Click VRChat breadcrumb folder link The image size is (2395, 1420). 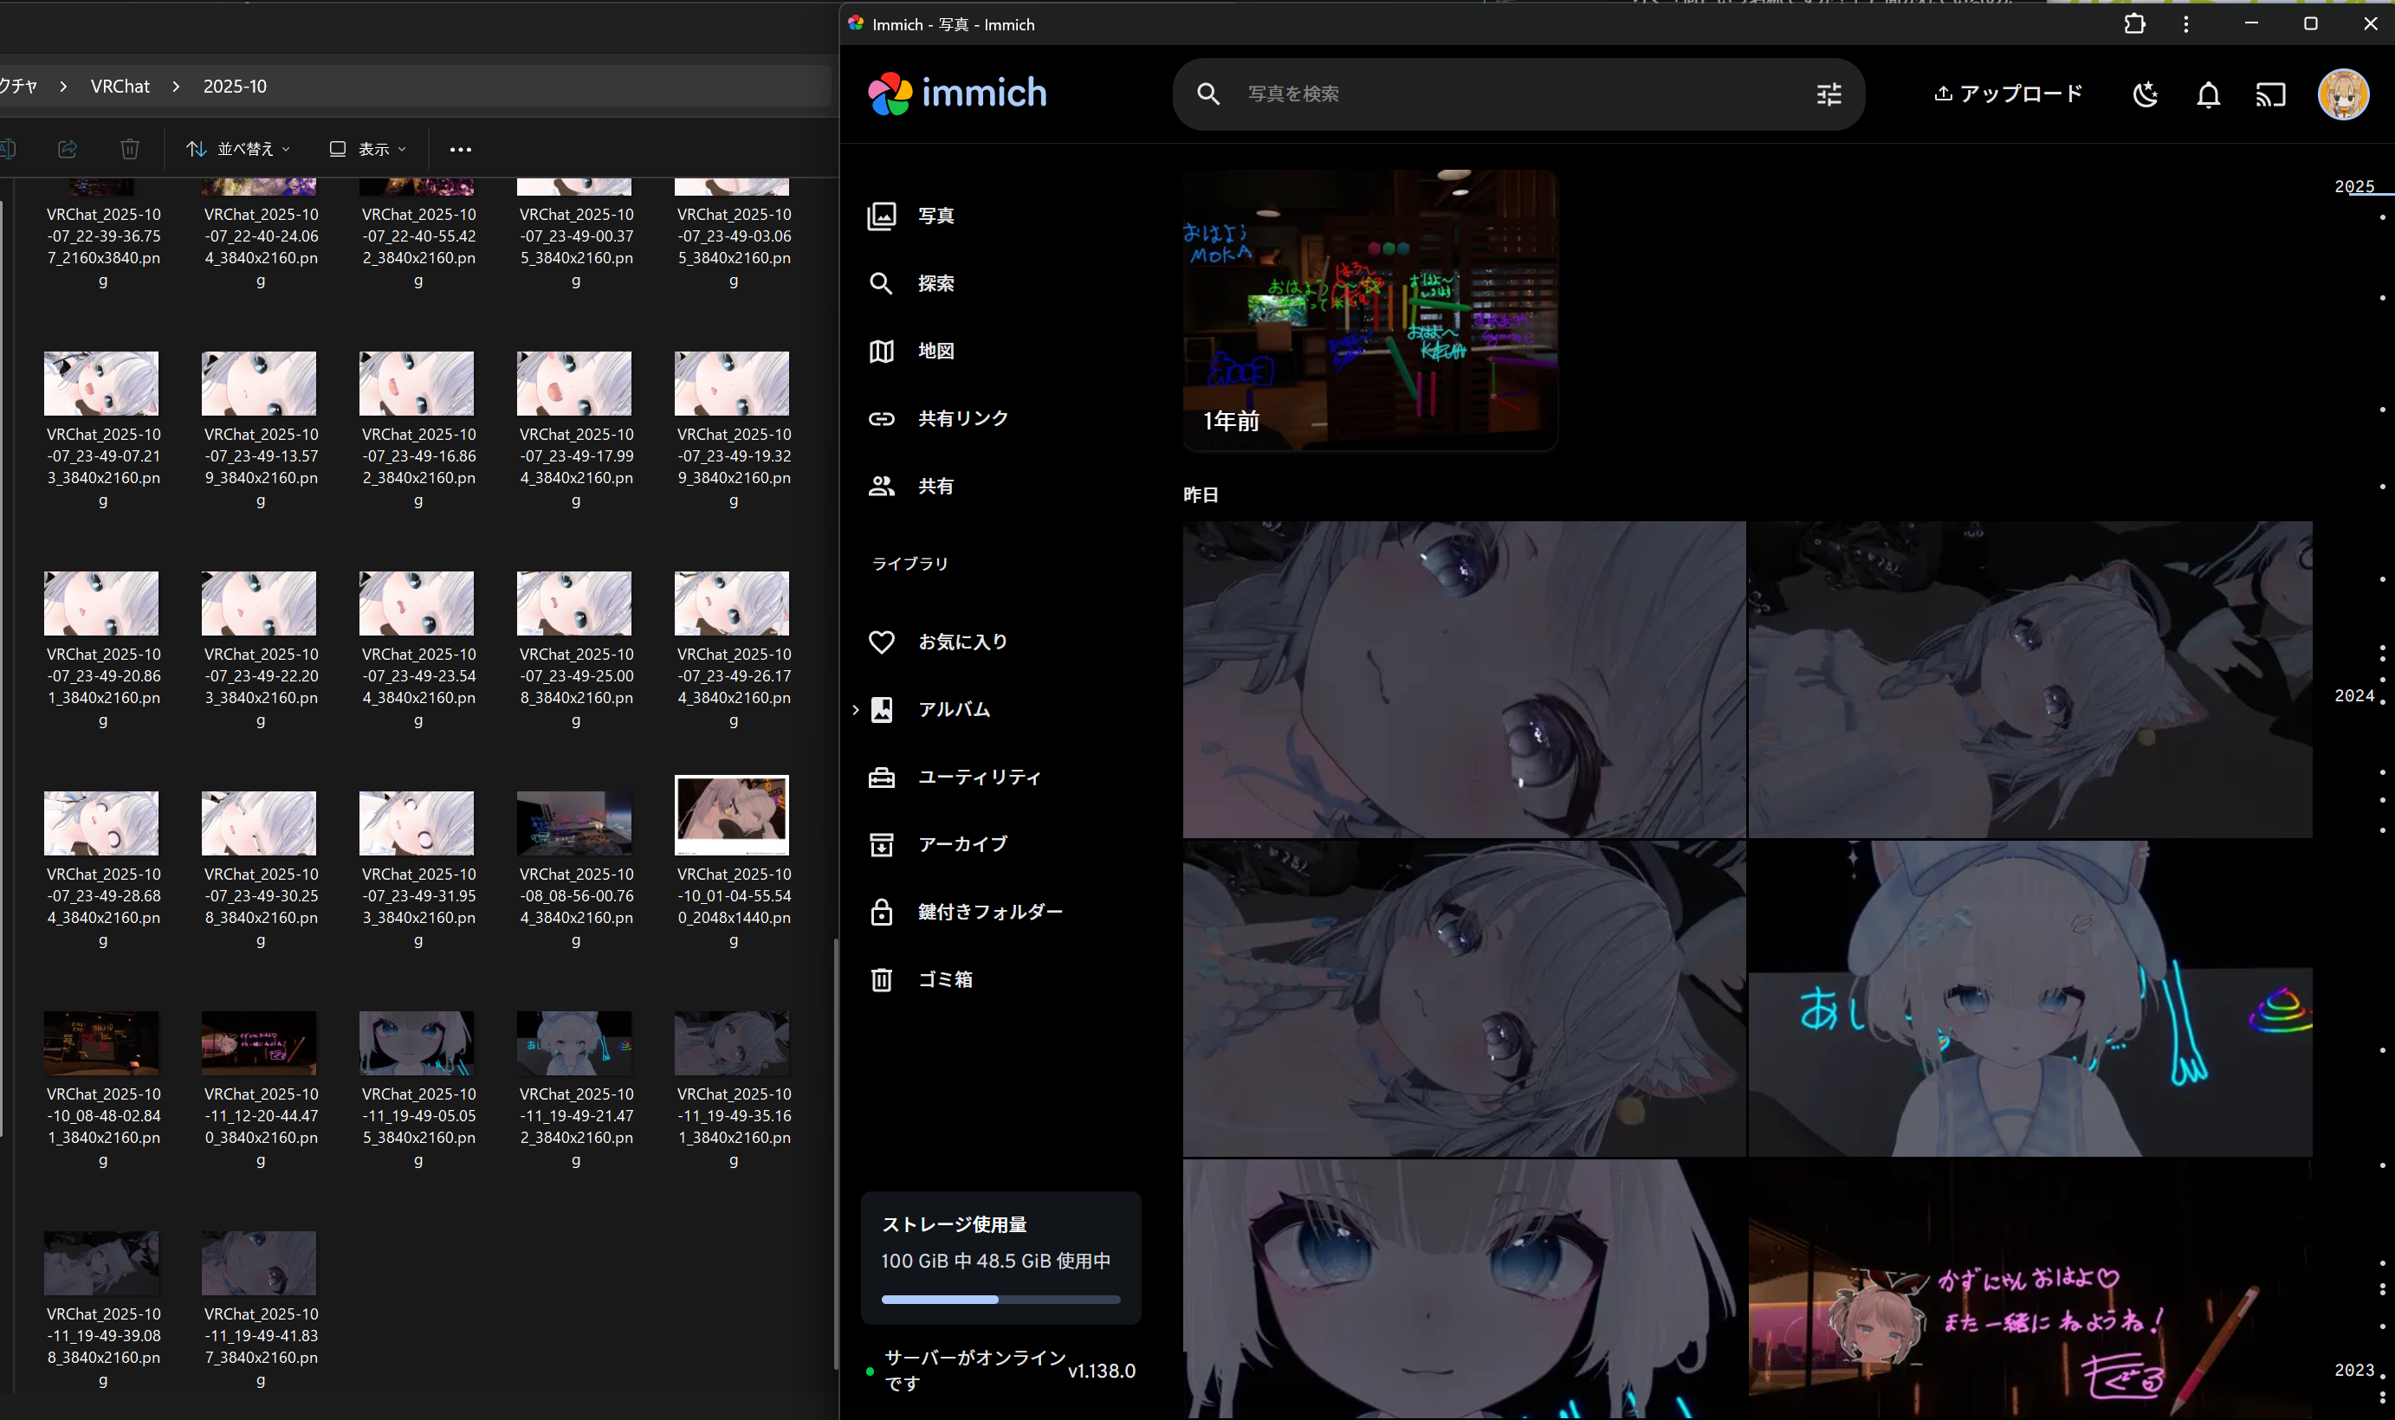coord(120,86)
